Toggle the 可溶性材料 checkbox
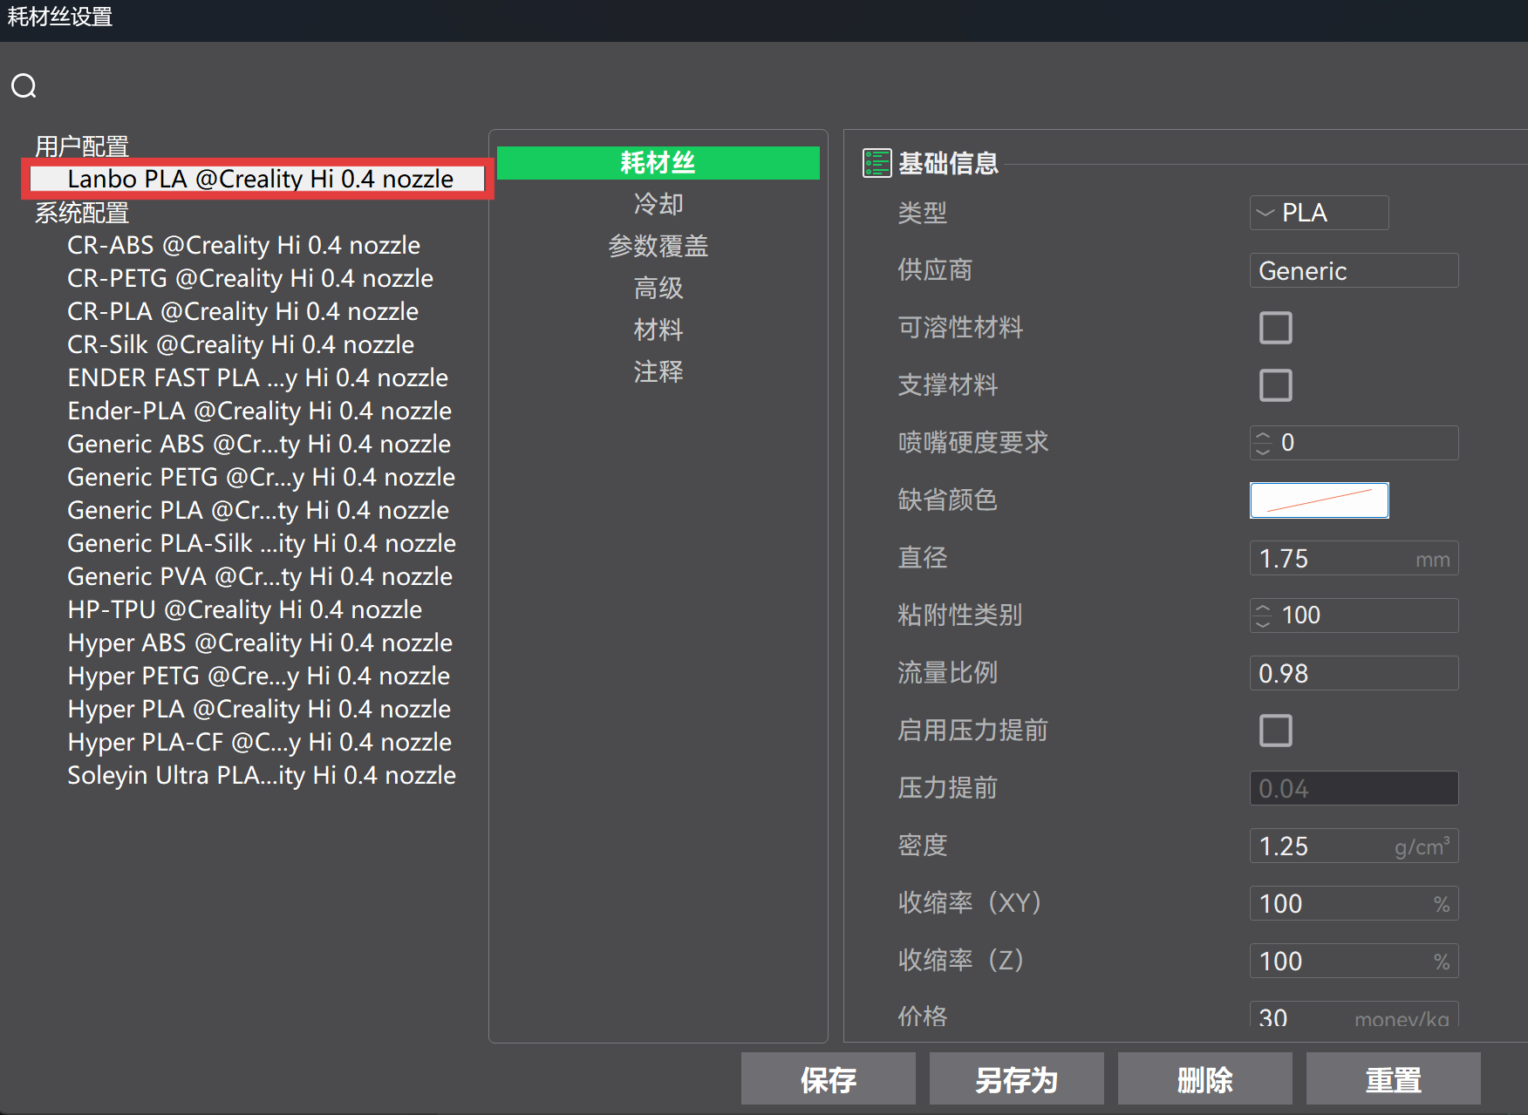 coord(1275,328)
